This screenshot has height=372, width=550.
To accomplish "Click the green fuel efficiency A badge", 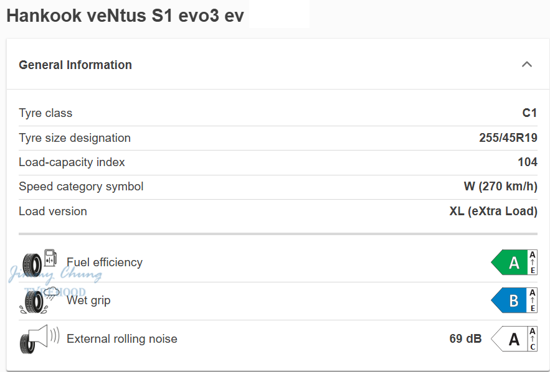I will [510, 263].
